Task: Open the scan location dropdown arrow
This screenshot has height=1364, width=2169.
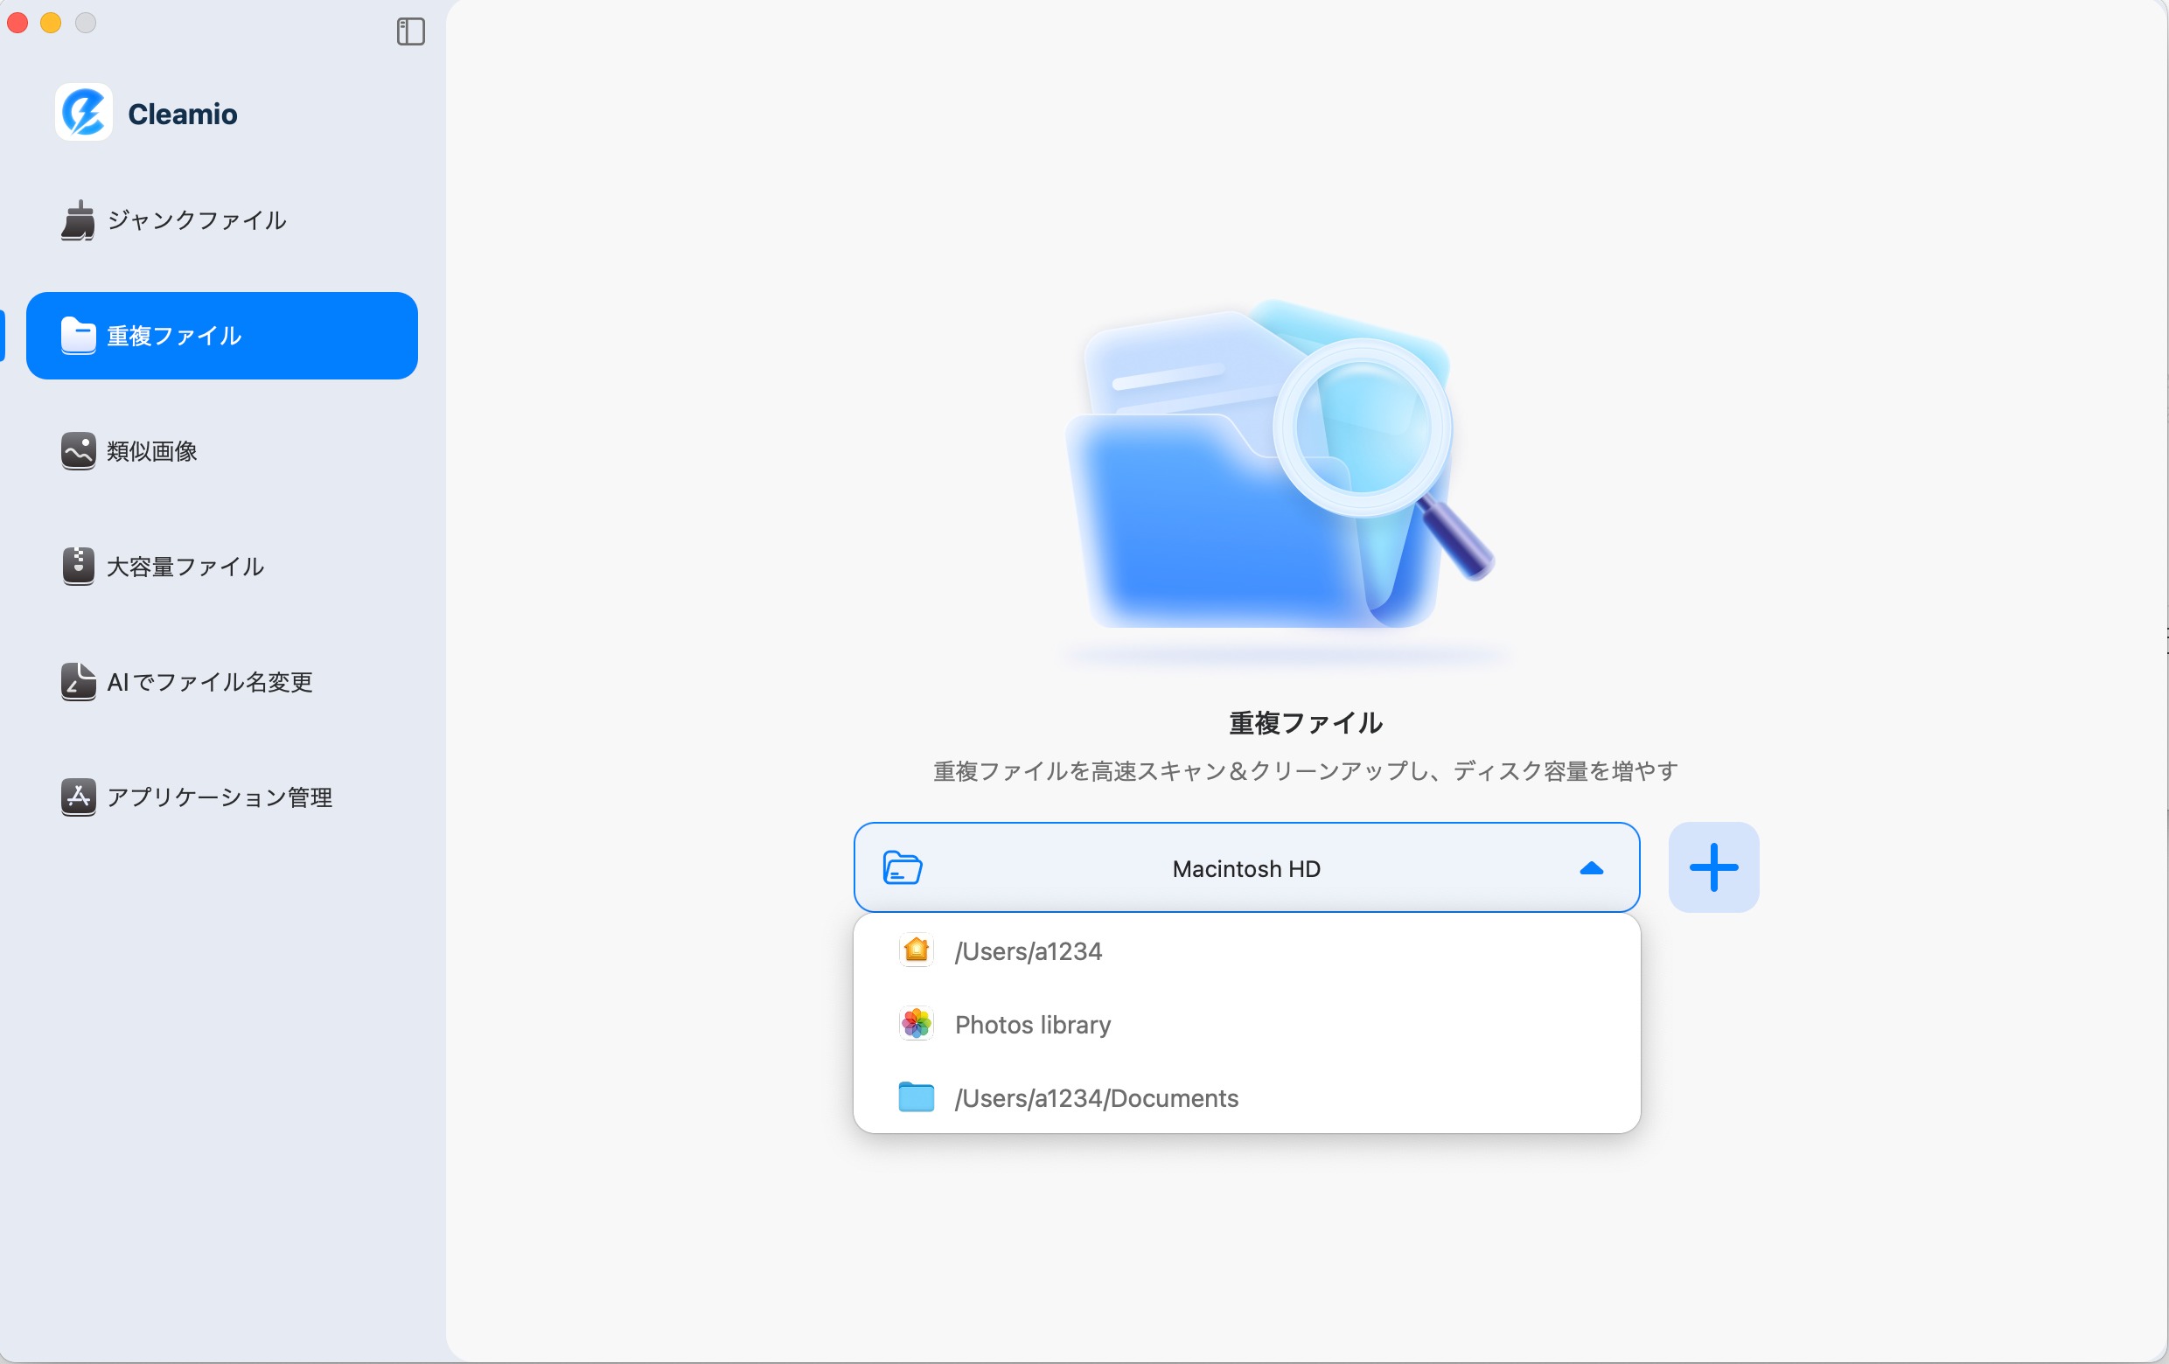Action: [1592, 867]
